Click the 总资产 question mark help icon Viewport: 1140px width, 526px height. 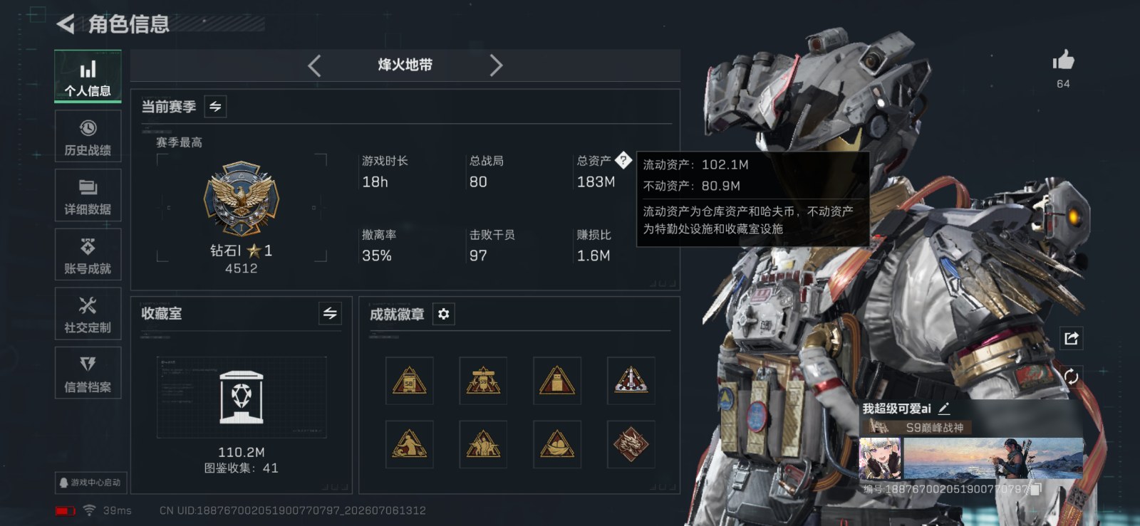coord(623,160)
